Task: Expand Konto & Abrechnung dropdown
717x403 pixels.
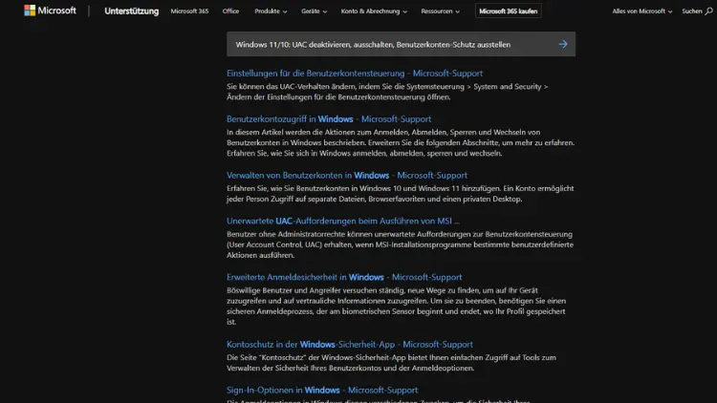Action: 374,11
